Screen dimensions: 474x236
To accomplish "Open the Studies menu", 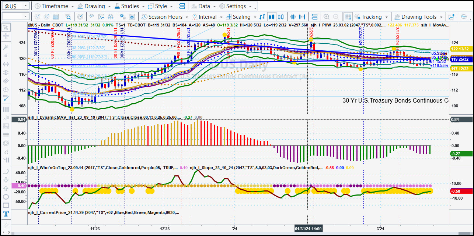I will [130, 6].
